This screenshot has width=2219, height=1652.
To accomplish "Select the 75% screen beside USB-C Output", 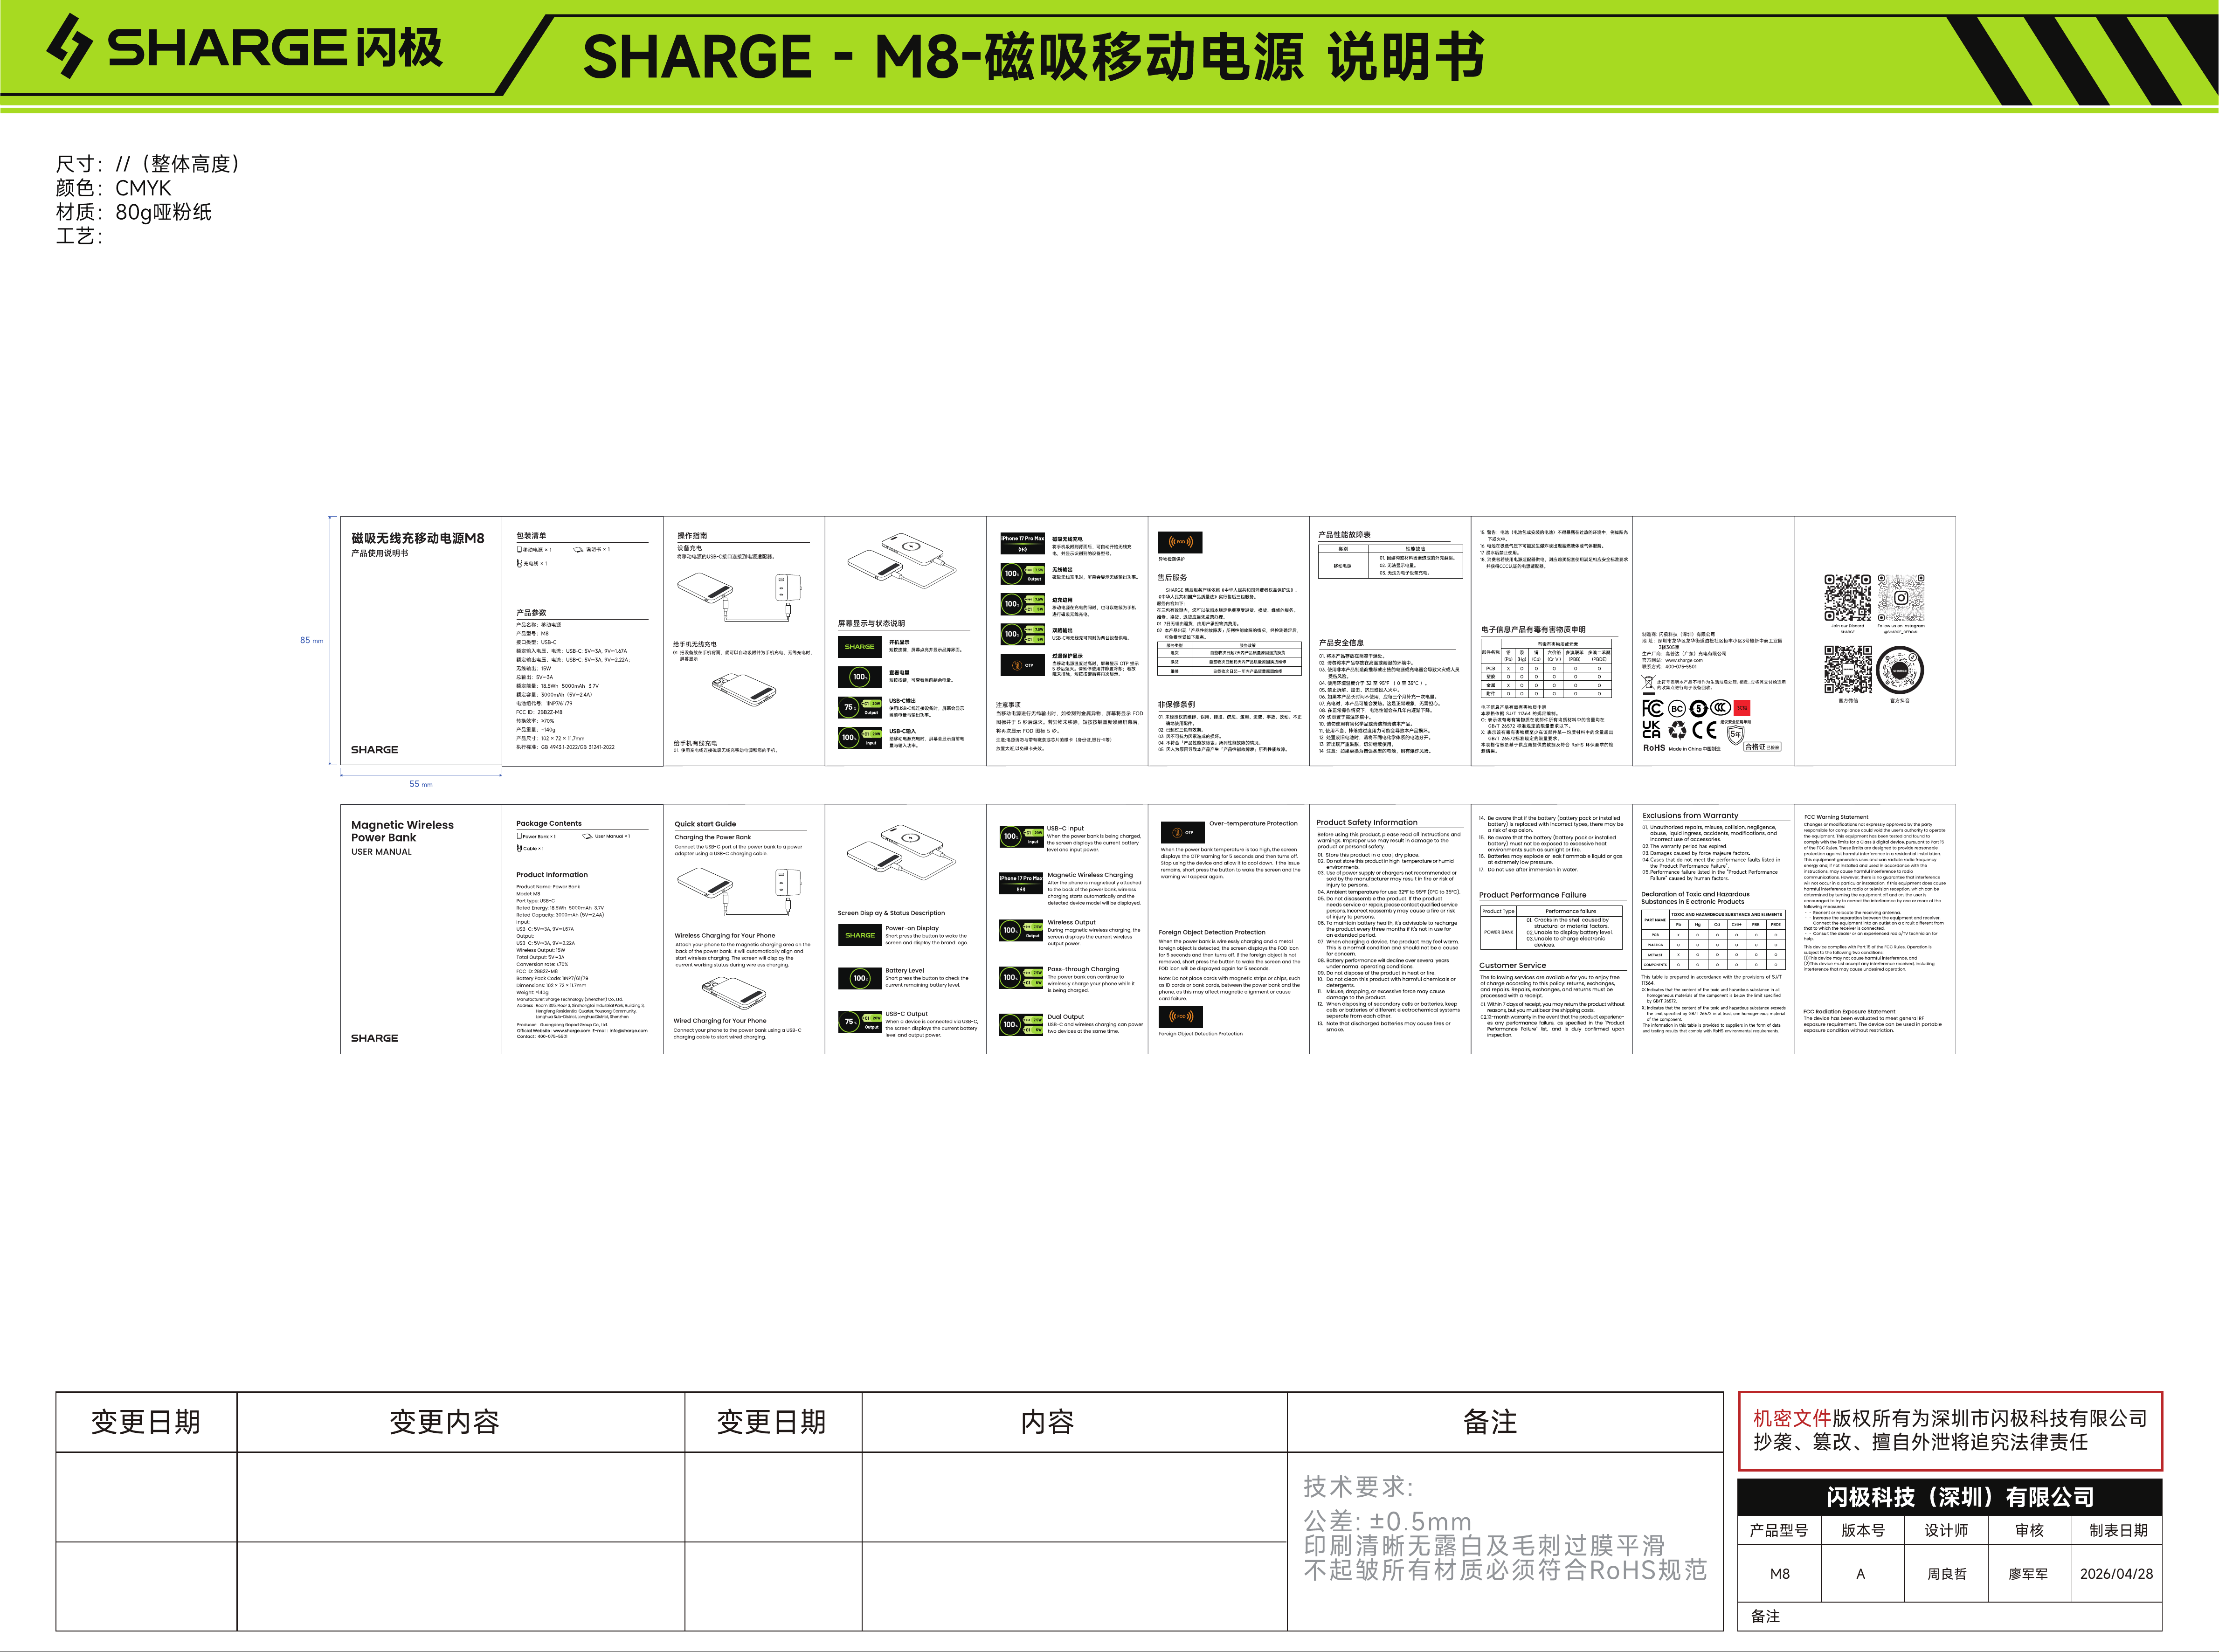I will click(860, 1021).
